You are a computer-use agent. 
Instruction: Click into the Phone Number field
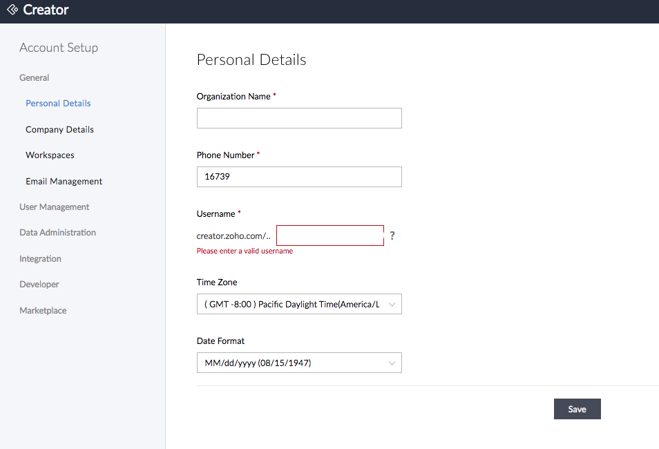coord(299,177)
